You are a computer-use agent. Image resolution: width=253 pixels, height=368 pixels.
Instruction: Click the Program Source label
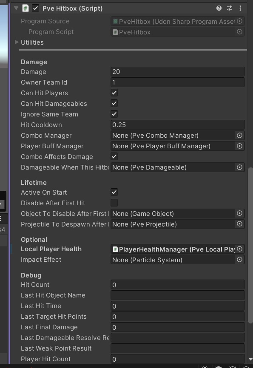(x=45, y=21)
